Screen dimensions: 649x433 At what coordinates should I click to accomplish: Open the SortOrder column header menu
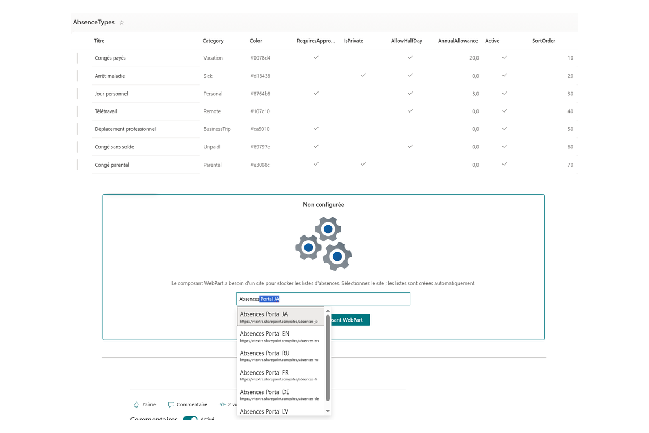[544, 41]
